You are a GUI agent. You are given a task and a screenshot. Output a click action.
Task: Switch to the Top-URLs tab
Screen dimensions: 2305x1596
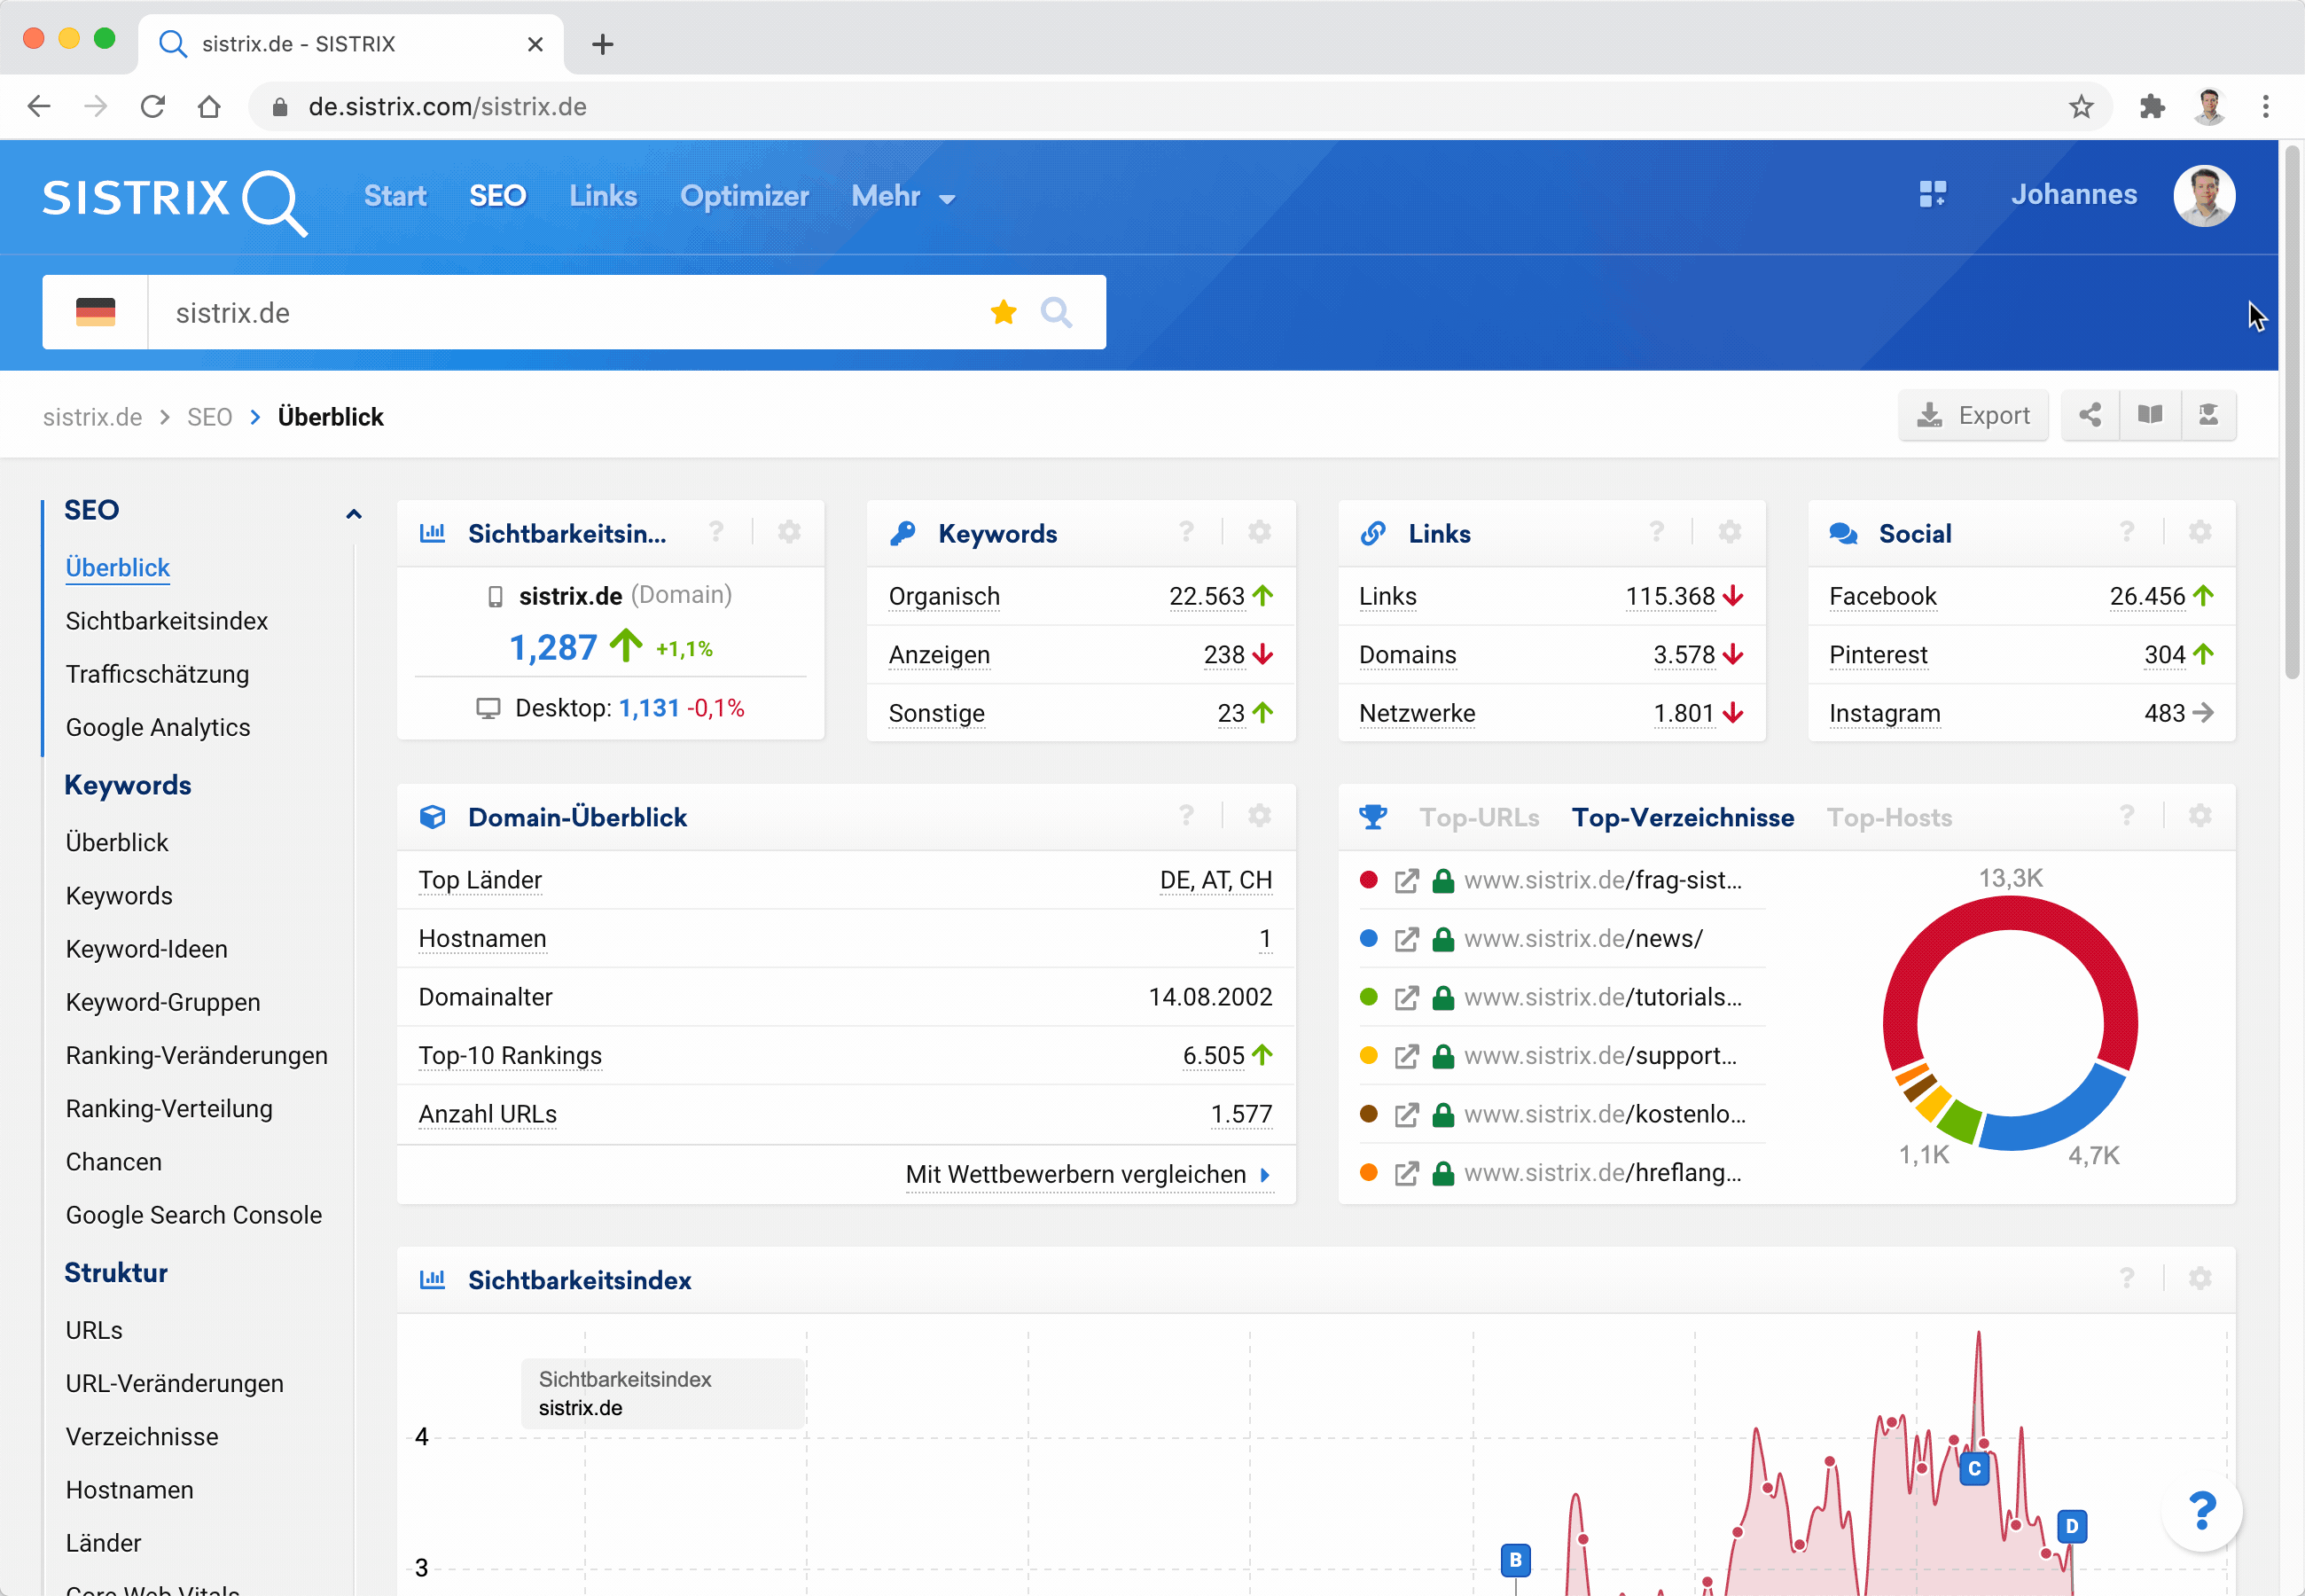(1479, 818)
